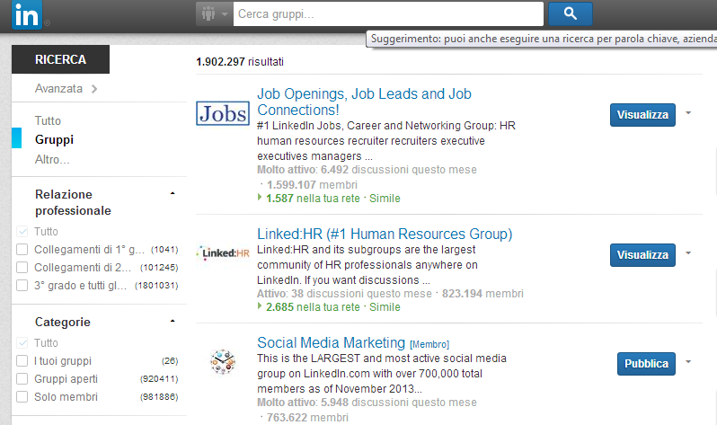Click Visualizza for the Linked:HR group
This screenshot has height=425, width=717.
coord(642,254)
